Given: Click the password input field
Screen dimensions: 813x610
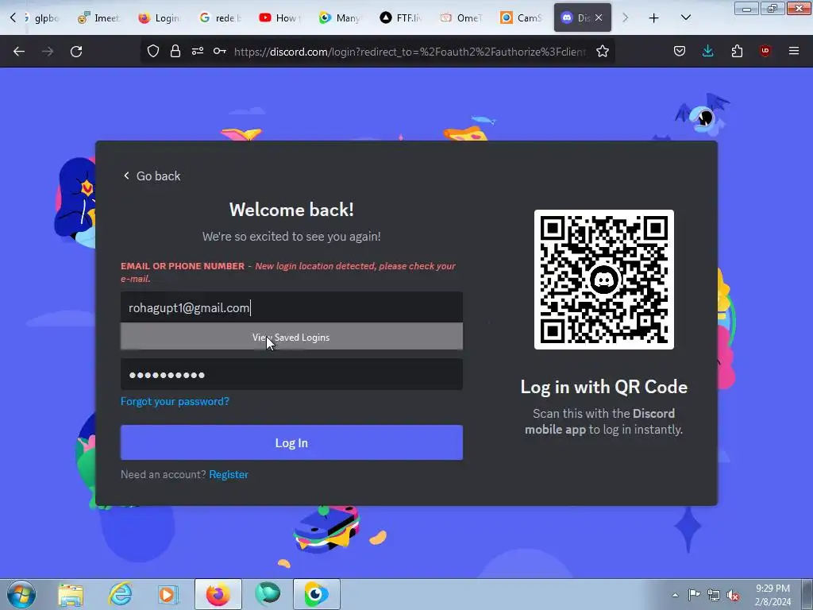Looking at the screenshot, I should point(291,374).
